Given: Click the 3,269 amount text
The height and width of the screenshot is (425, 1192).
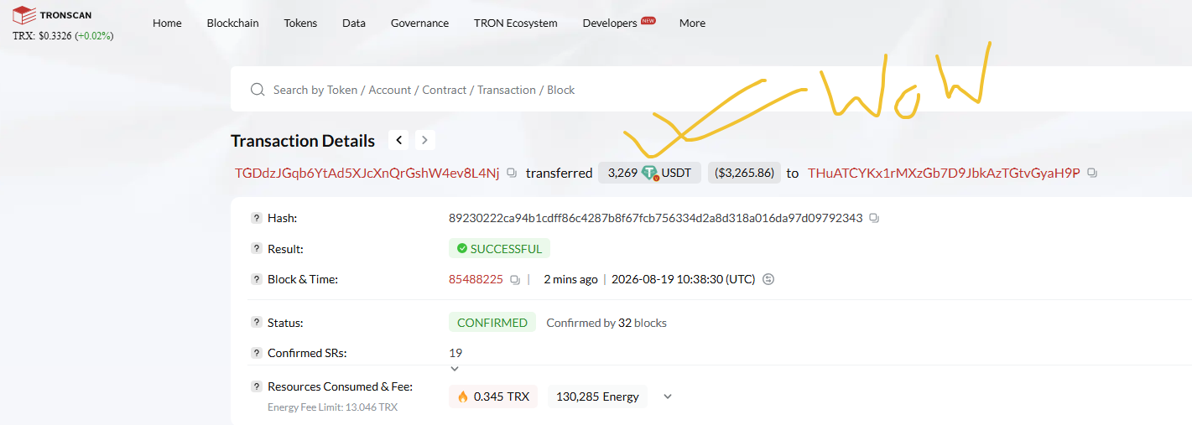Looking at the screenshot, I should click(x=622, y=173).
